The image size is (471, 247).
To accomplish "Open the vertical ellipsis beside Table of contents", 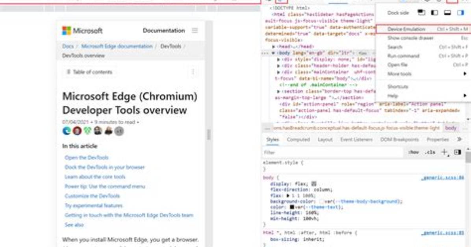I will point(193,72).
